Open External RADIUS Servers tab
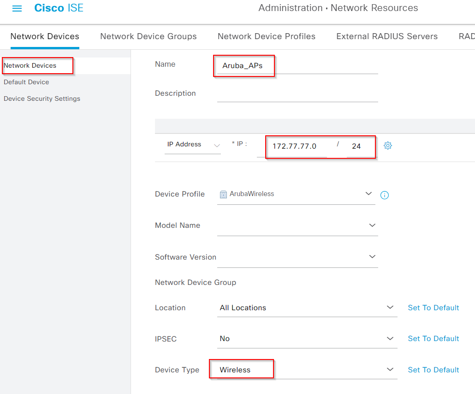The image size is (475, 394). point(387,36)
